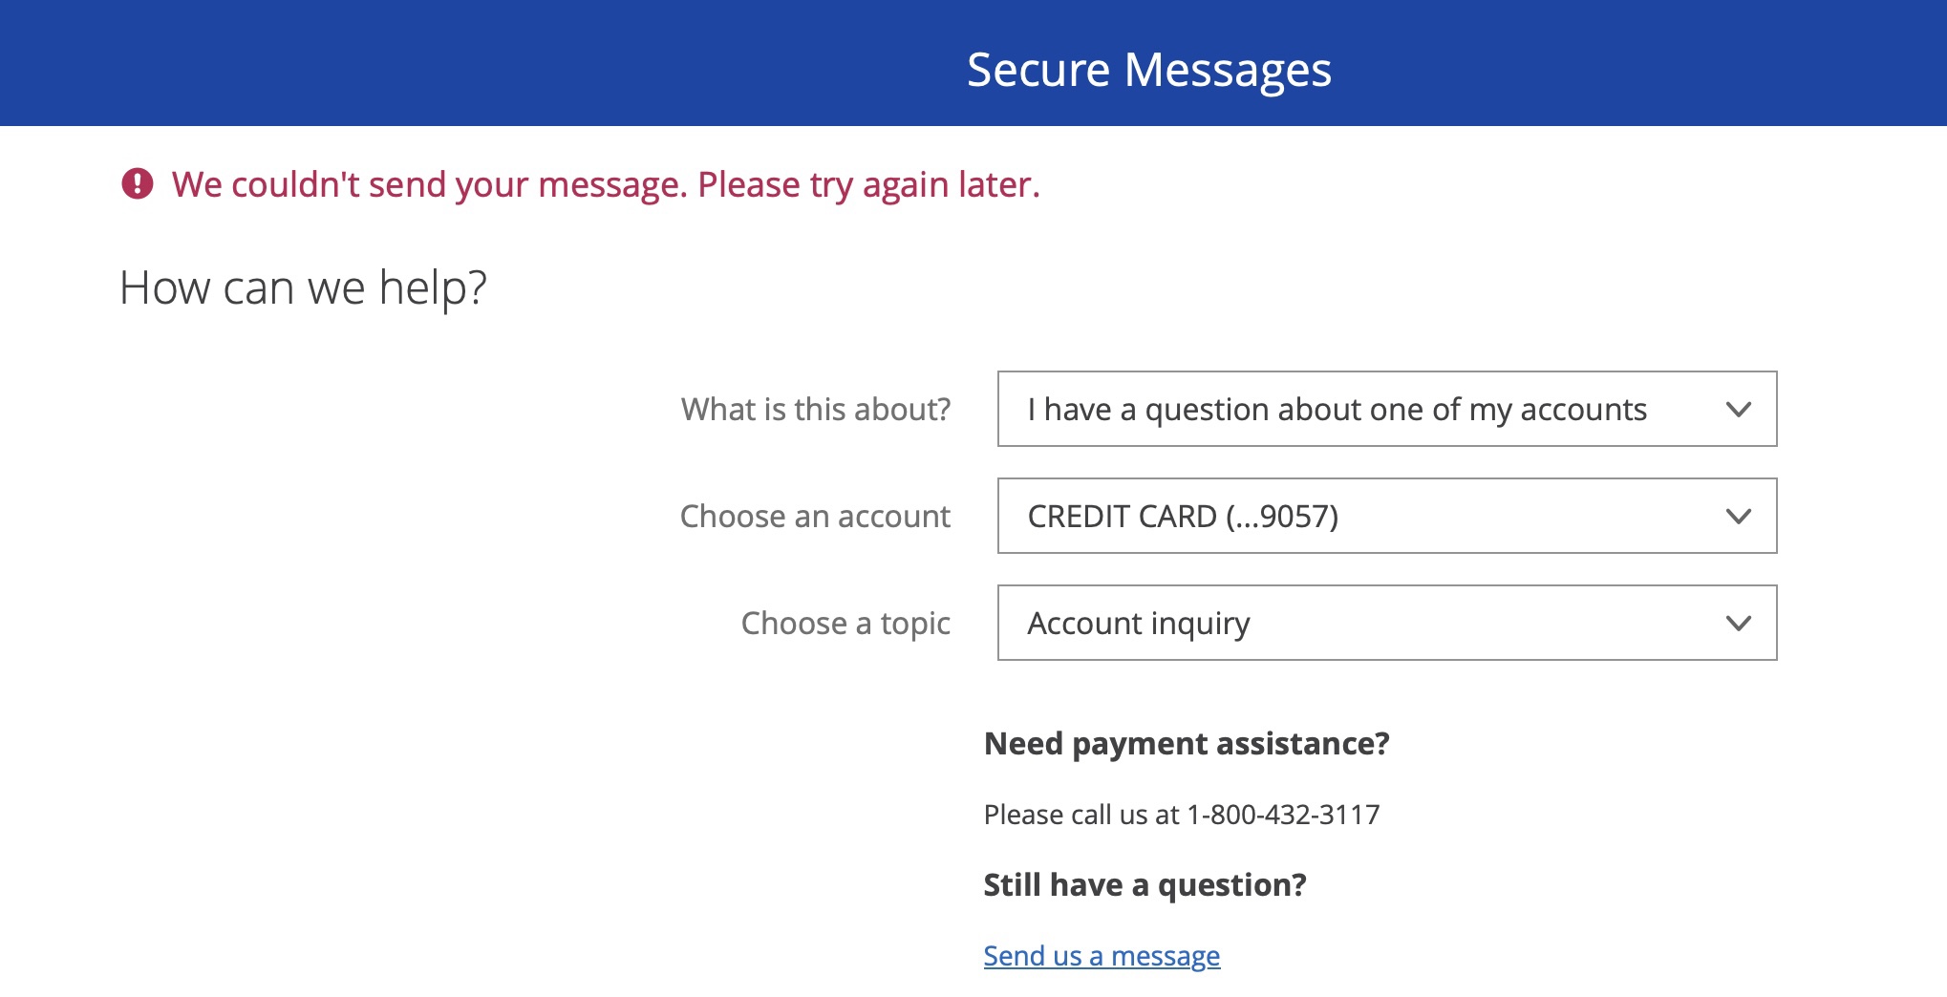
Task: Click the words 'Please try again later'
Action: point(867,184)
